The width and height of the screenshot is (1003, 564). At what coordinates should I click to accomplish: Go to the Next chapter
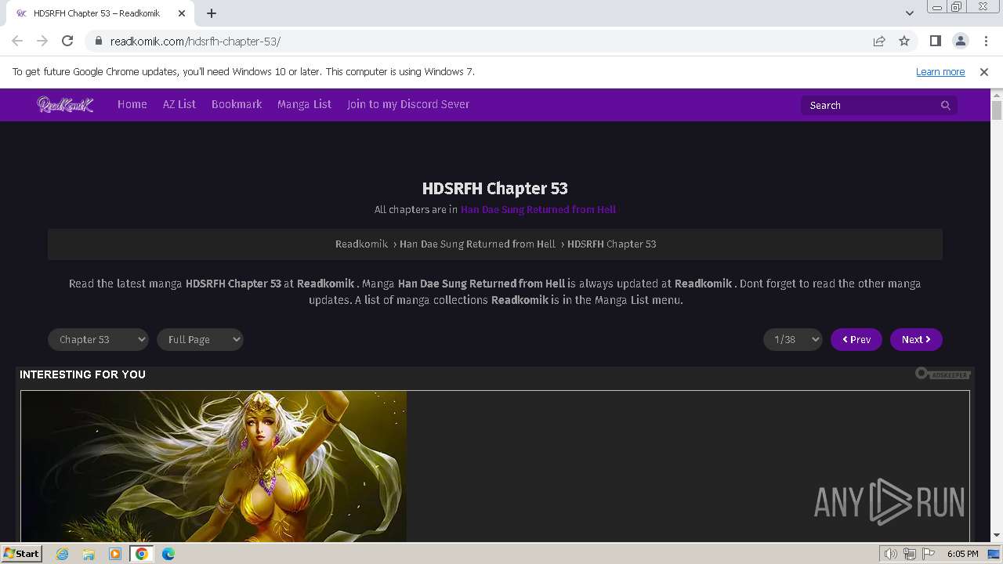(916, 339)
